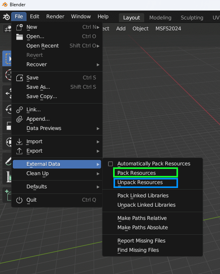
Task: Expand the New file submenu arrow
Action: (x=98, y=27)
